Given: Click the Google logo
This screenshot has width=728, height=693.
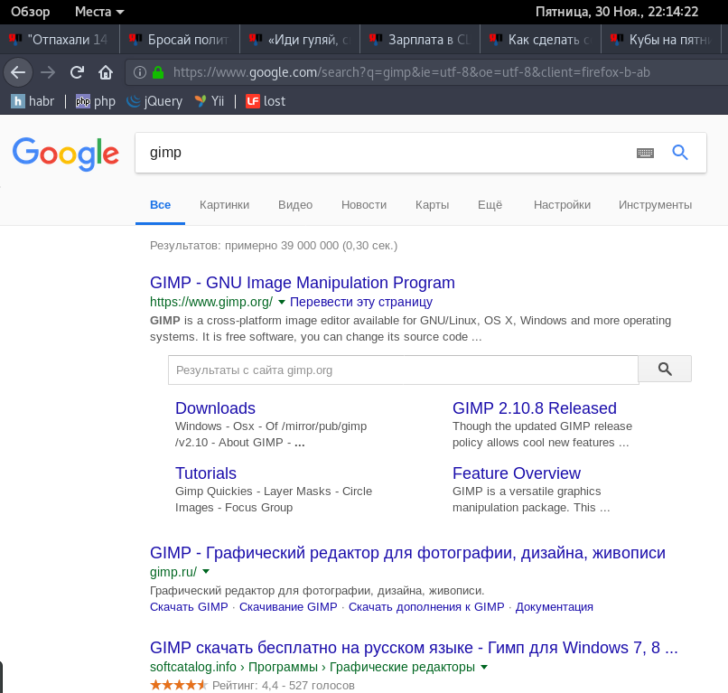Looking at the screenshot, I should [x=65, y=154].
